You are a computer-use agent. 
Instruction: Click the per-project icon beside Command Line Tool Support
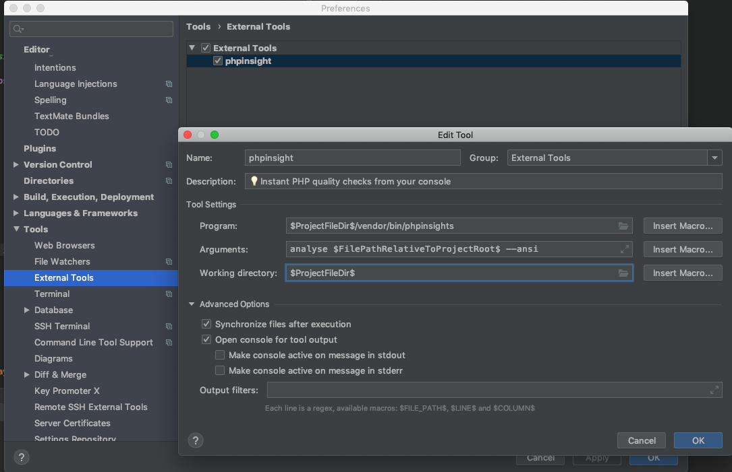click(x=169, y=343)
